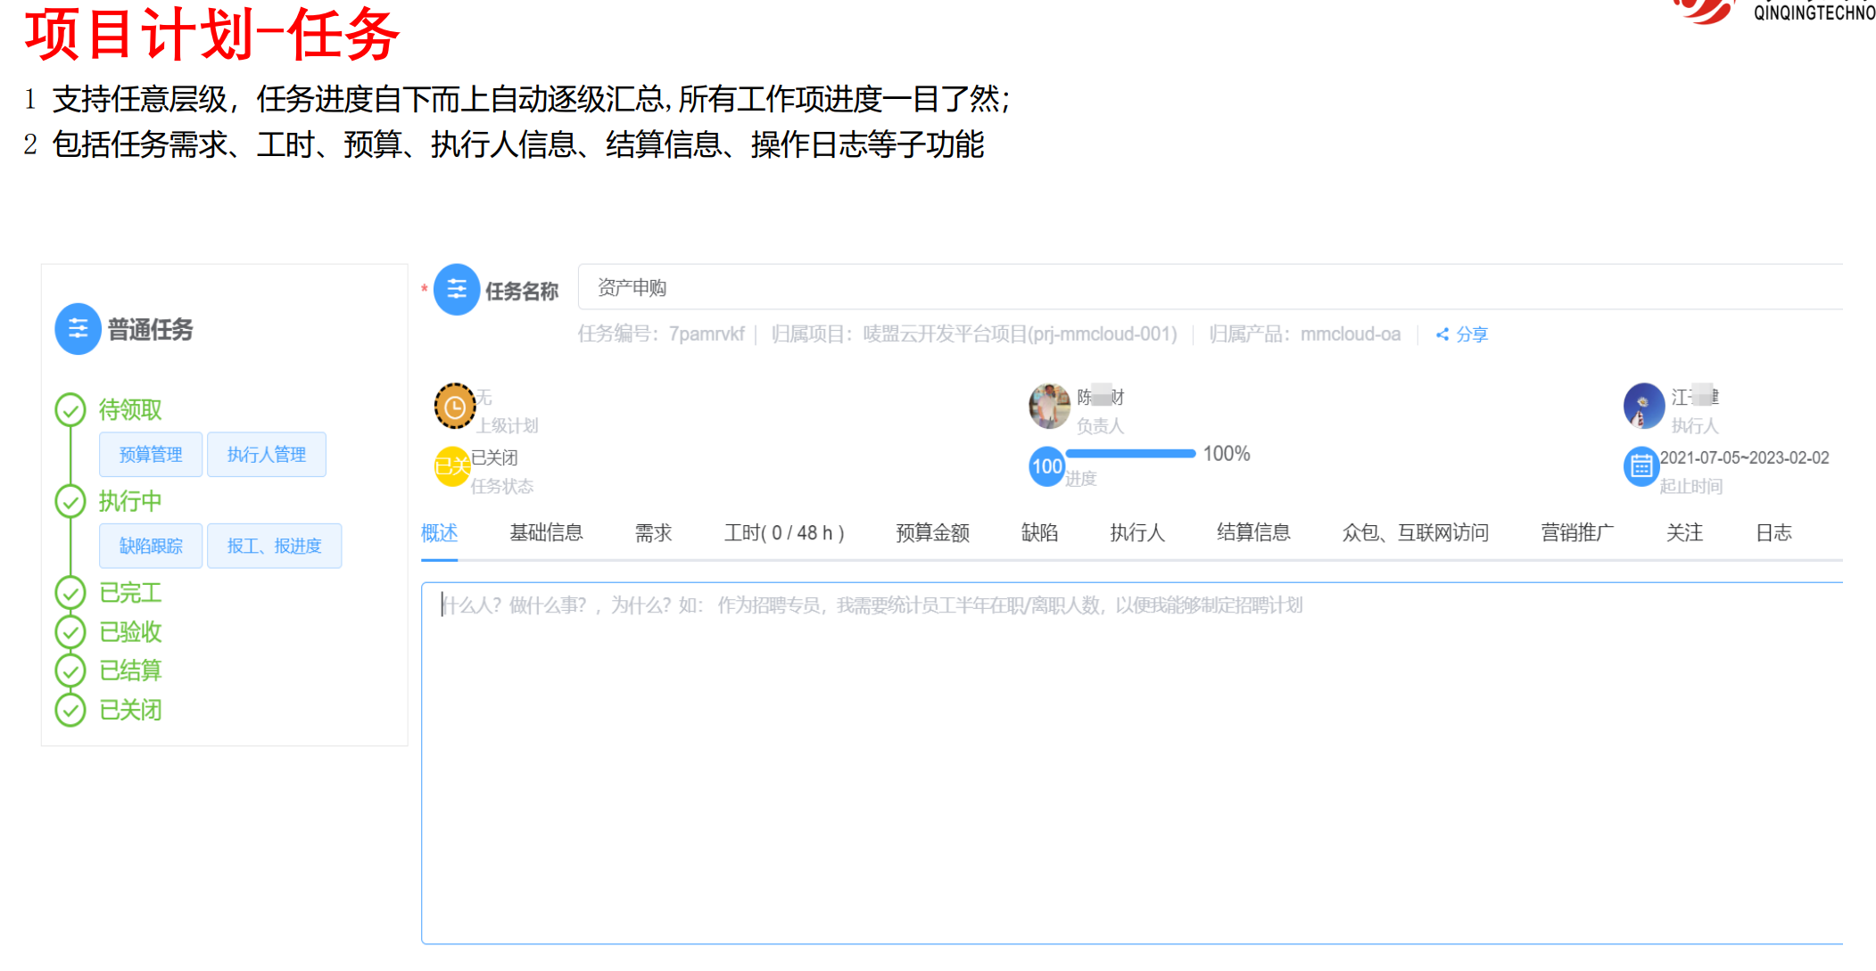The width and height of the screenshot is (1876, 971).
Task: Click the 待领取 status check circle
Action: click(x=70, y=410)
